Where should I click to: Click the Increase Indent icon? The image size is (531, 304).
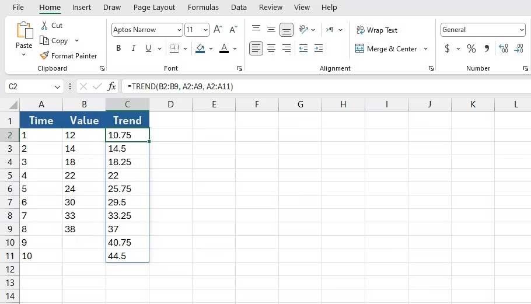318,48
